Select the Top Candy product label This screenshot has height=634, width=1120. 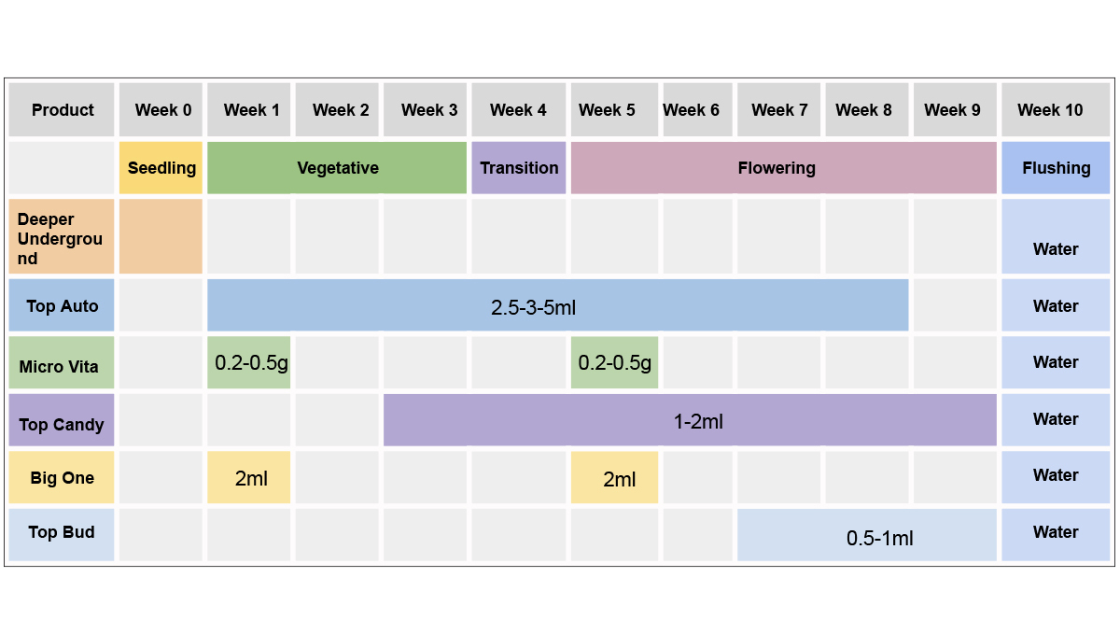tap(62, 423)
